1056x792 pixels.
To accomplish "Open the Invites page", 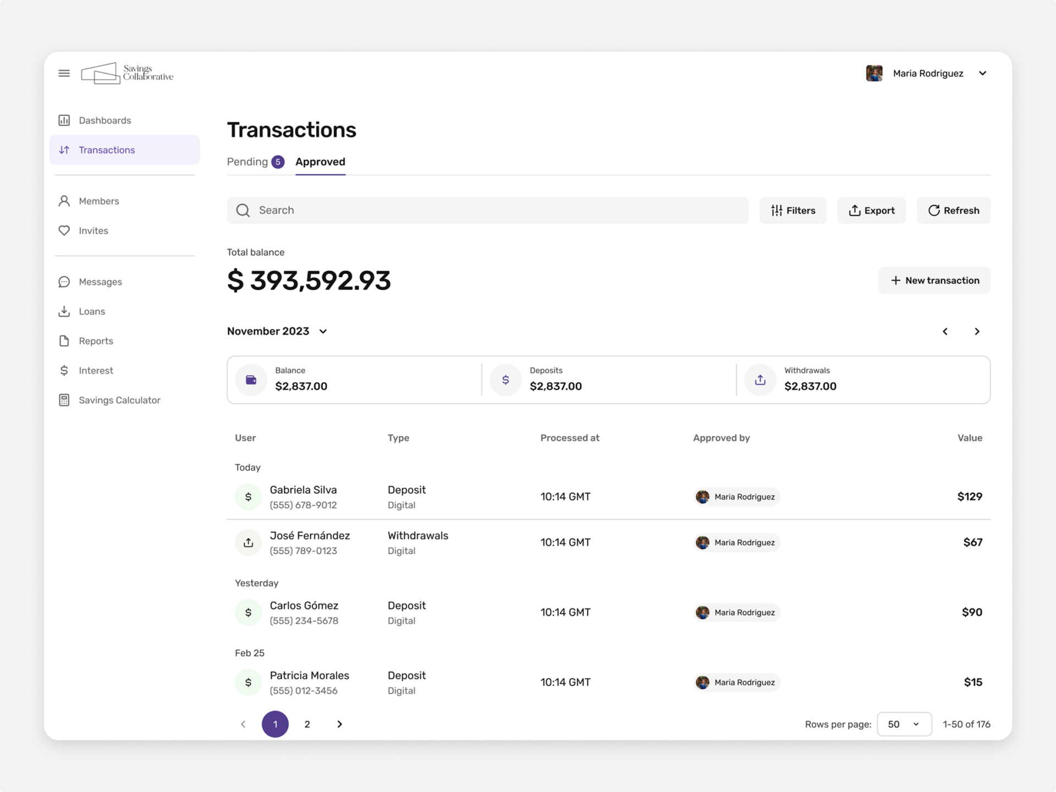I will (x=93, y=230).
